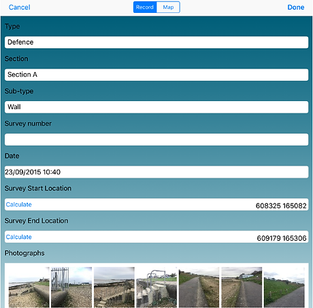Select the end coordinates 609179 165306
This screenshot has height=308, width=313.
coord(282,238)
